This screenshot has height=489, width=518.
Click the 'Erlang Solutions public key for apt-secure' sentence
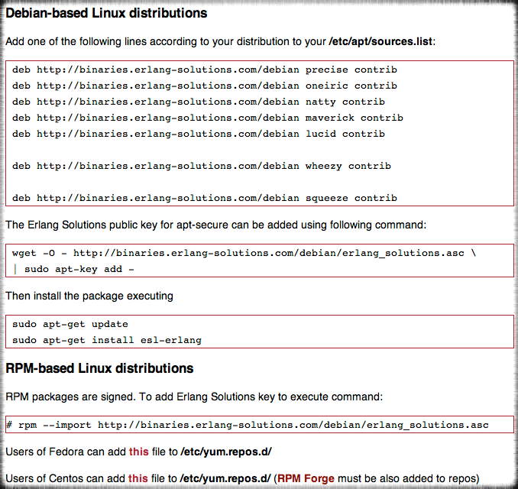coord(216,225)
